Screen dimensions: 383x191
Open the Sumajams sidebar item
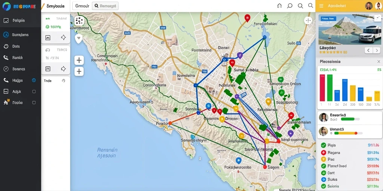(x=21, y=35)
